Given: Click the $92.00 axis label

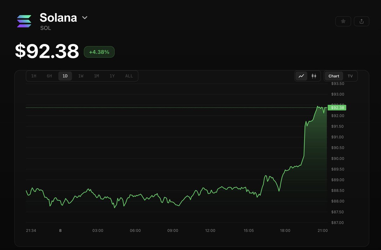Looking at the screenshot, I should (338, 116).
